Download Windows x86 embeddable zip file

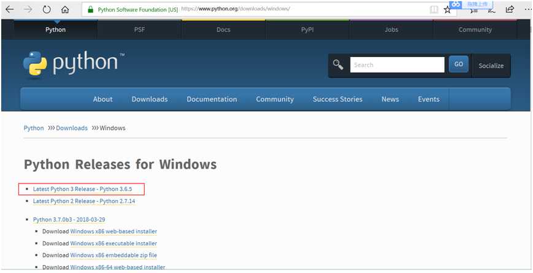[113, 255]
